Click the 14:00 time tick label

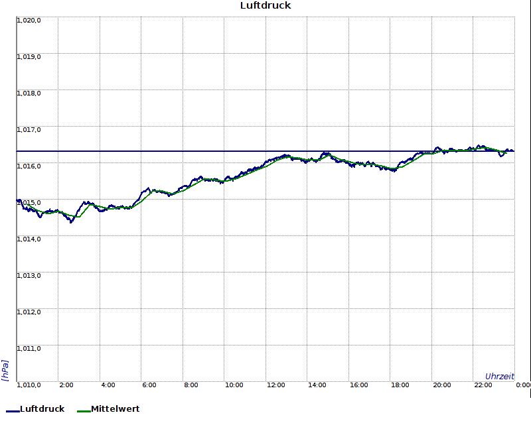click(317, 385)
